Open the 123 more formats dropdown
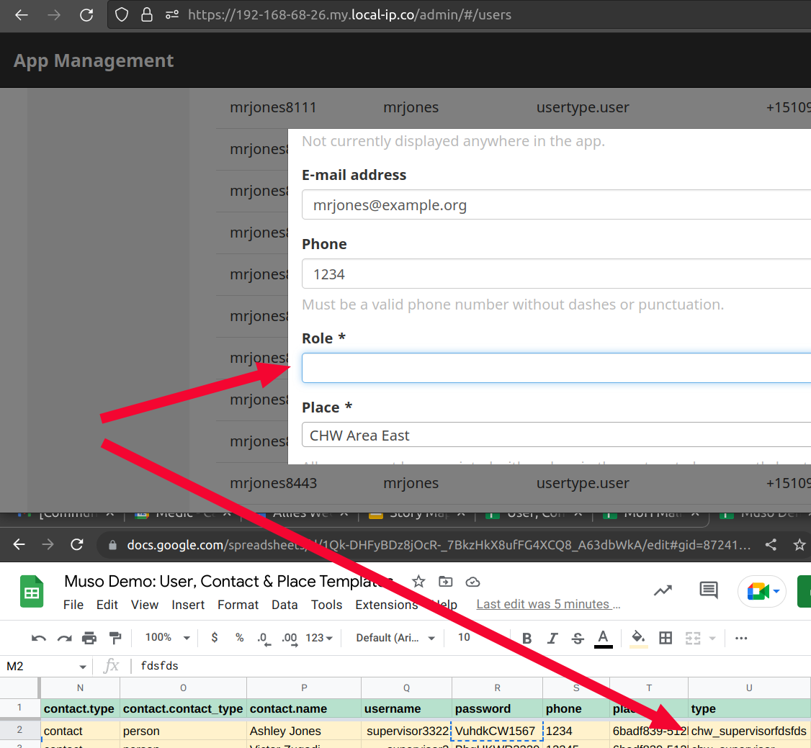Screen dimensions: 811x748 pyautogui.click(x=319, y=638)
